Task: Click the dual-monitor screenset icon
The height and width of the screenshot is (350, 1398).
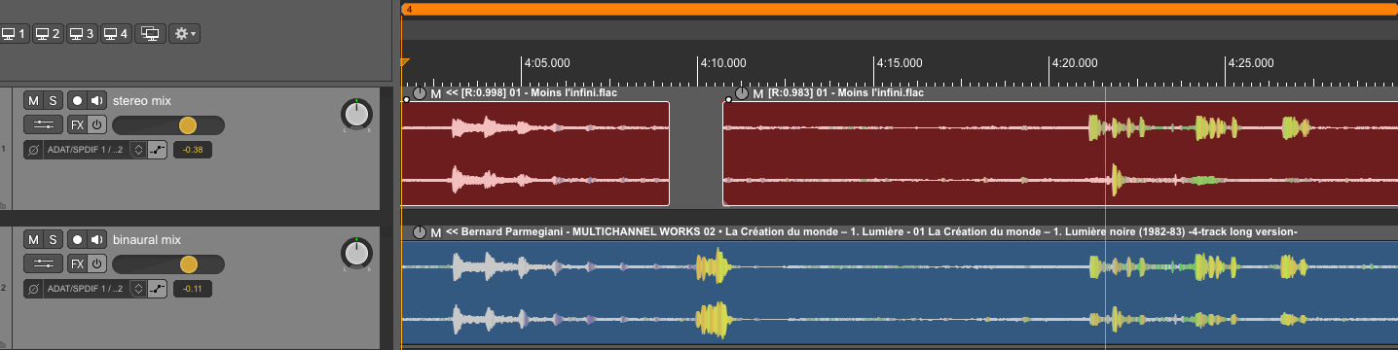Action: (x=150, y=34)
